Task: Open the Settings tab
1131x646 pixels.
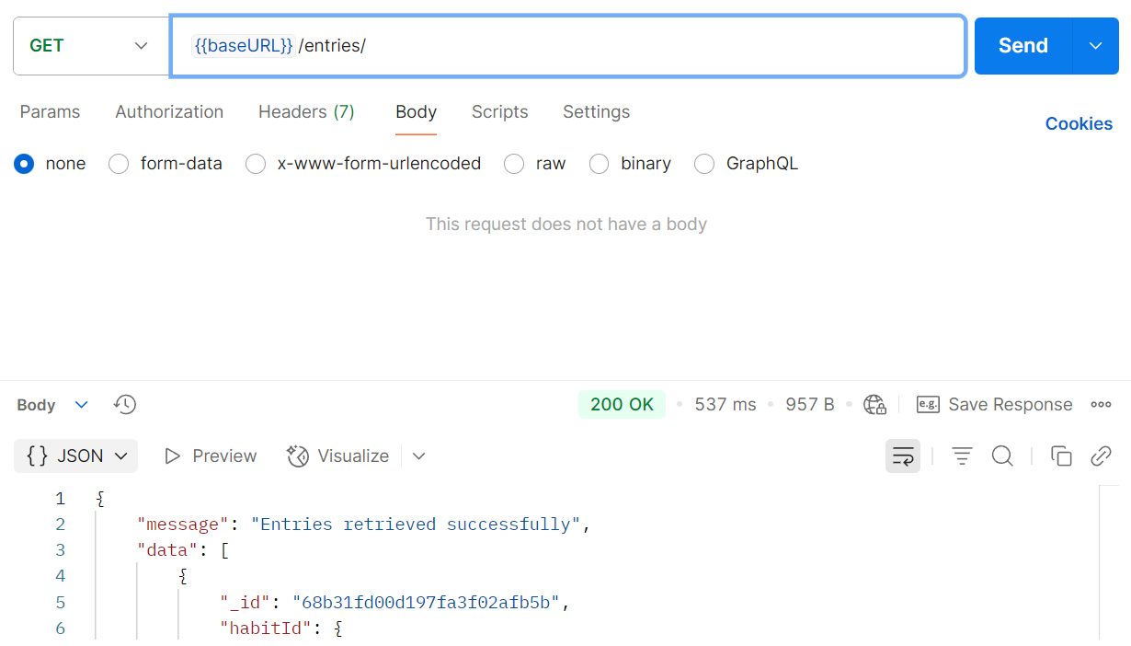Action: pyautogui.click(x=597, y=112)
